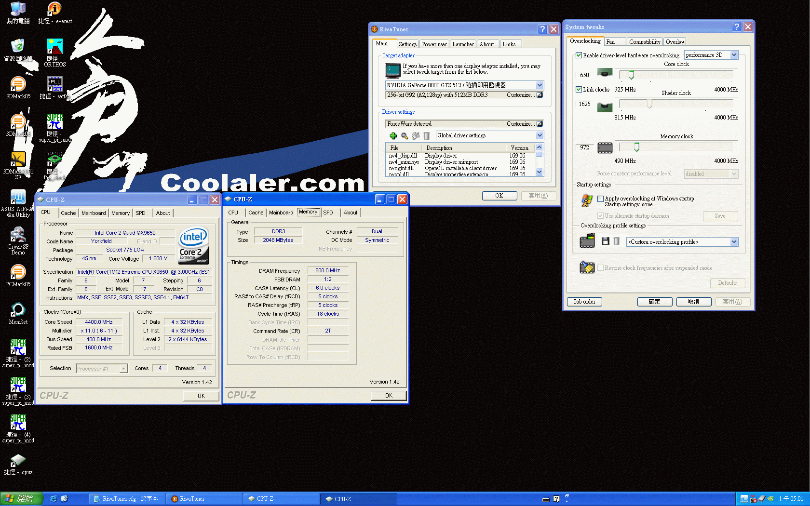Click the taskbar clock showing 05:01
The image size is (810, 506).
pos(790,499)
